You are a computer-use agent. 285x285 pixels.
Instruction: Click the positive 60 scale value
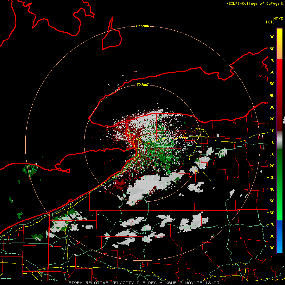coord(272,72)
